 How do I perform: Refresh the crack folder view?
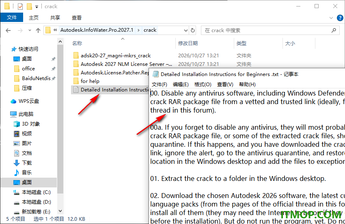(193, 30)
